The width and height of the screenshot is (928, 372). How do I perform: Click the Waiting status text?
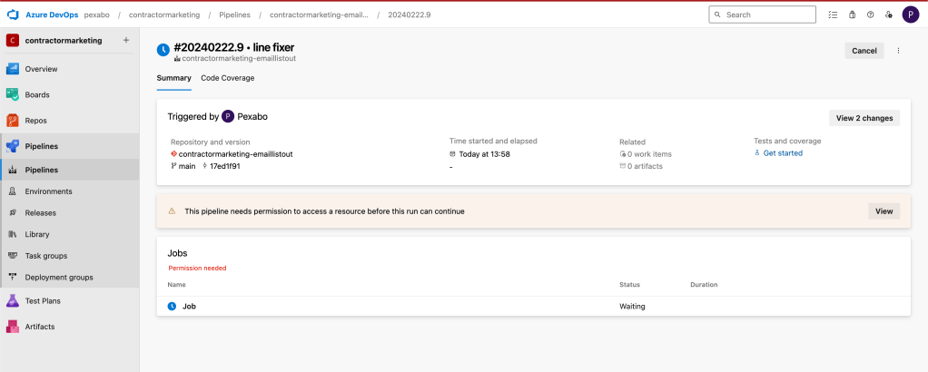[x=632, y=307]
